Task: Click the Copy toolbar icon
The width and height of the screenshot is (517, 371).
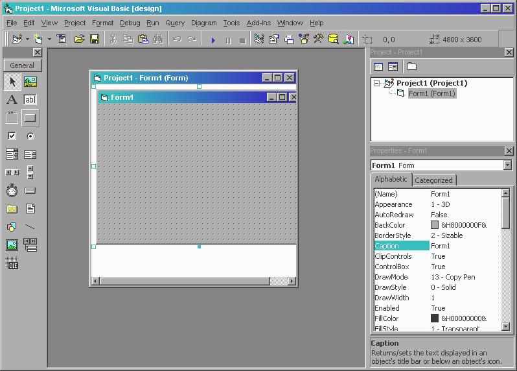Action: click(x=128, y=40)
